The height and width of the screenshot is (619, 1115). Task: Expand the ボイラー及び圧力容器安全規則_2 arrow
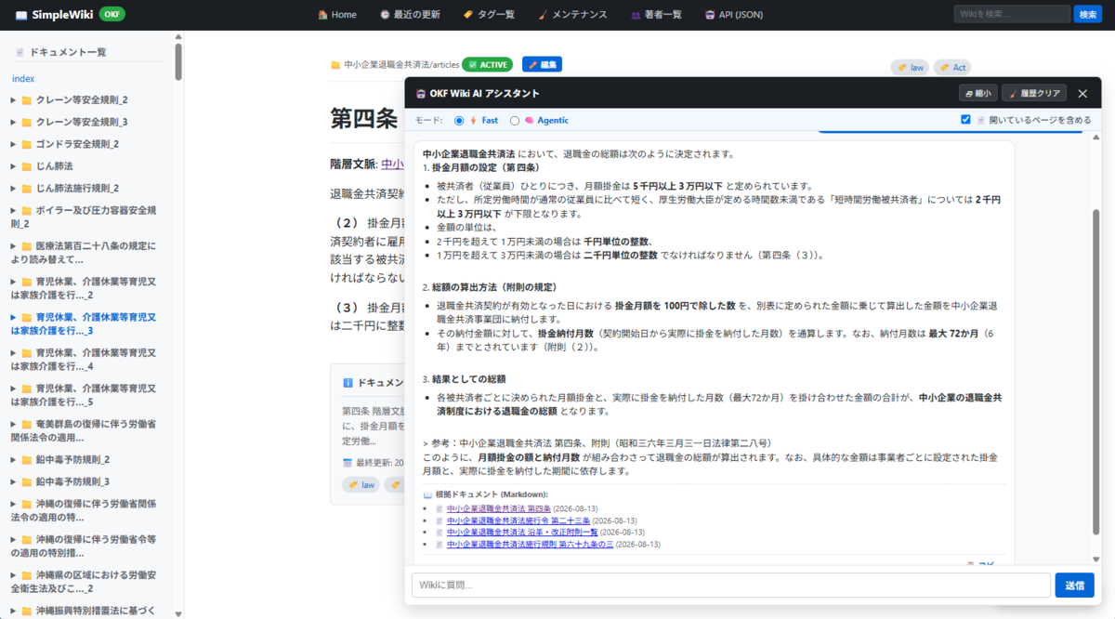coord(14,211)
